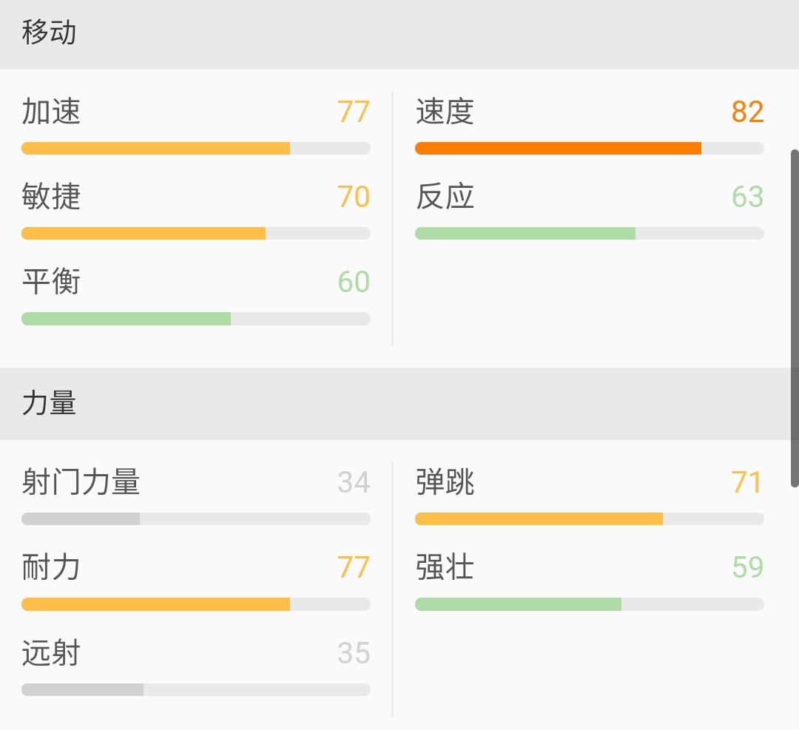Select the 耐力 attribute label
Screen dimensions: 799x730
50,567
